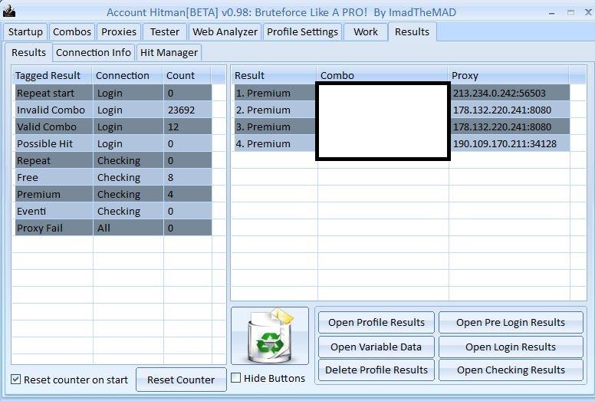Click the app icon in title bar
Image resolution: width=595 pixels, height=401 pixels.
click(9, 12)
